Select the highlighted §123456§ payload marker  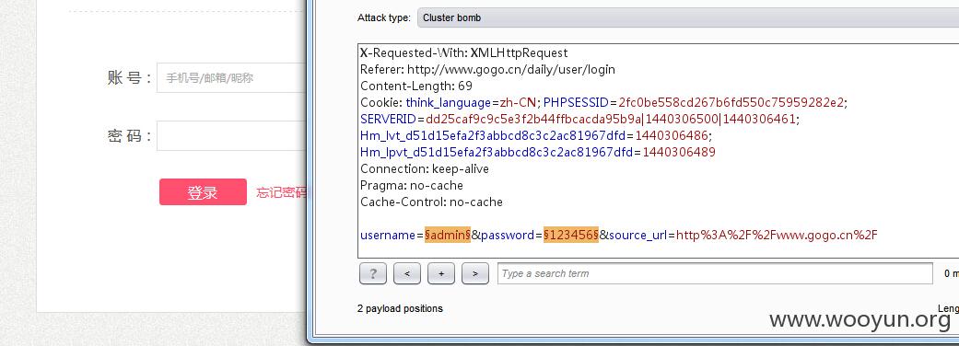pos(571,235)
